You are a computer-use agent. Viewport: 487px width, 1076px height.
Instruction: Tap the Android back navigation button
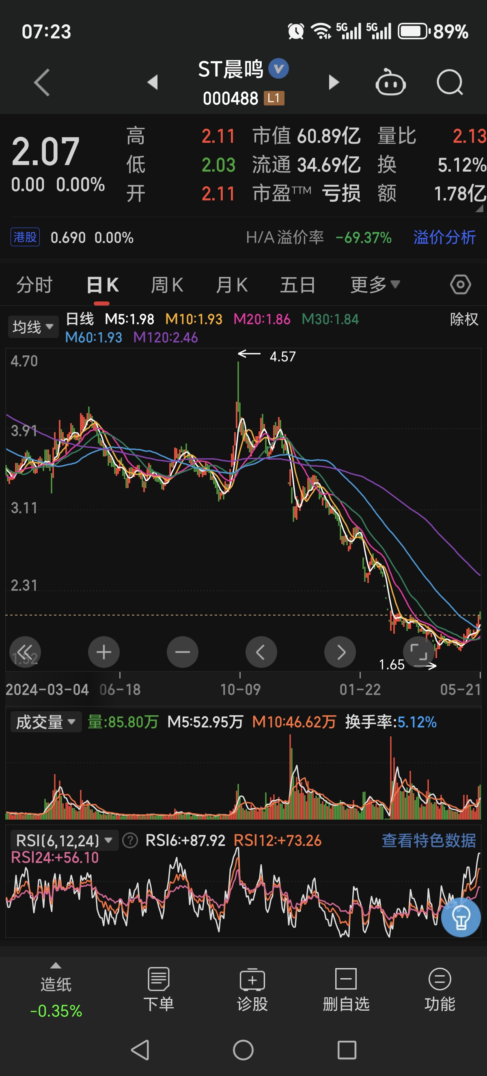[140, 1050]
